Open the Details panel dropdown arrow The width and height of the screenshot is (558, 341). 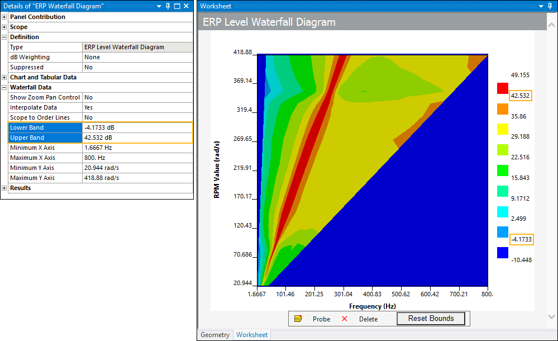tap(159, 6)
